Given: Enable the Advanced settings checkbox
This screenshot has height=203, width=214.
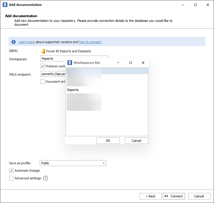Looking at the screenshot, I should pos(12,178).
